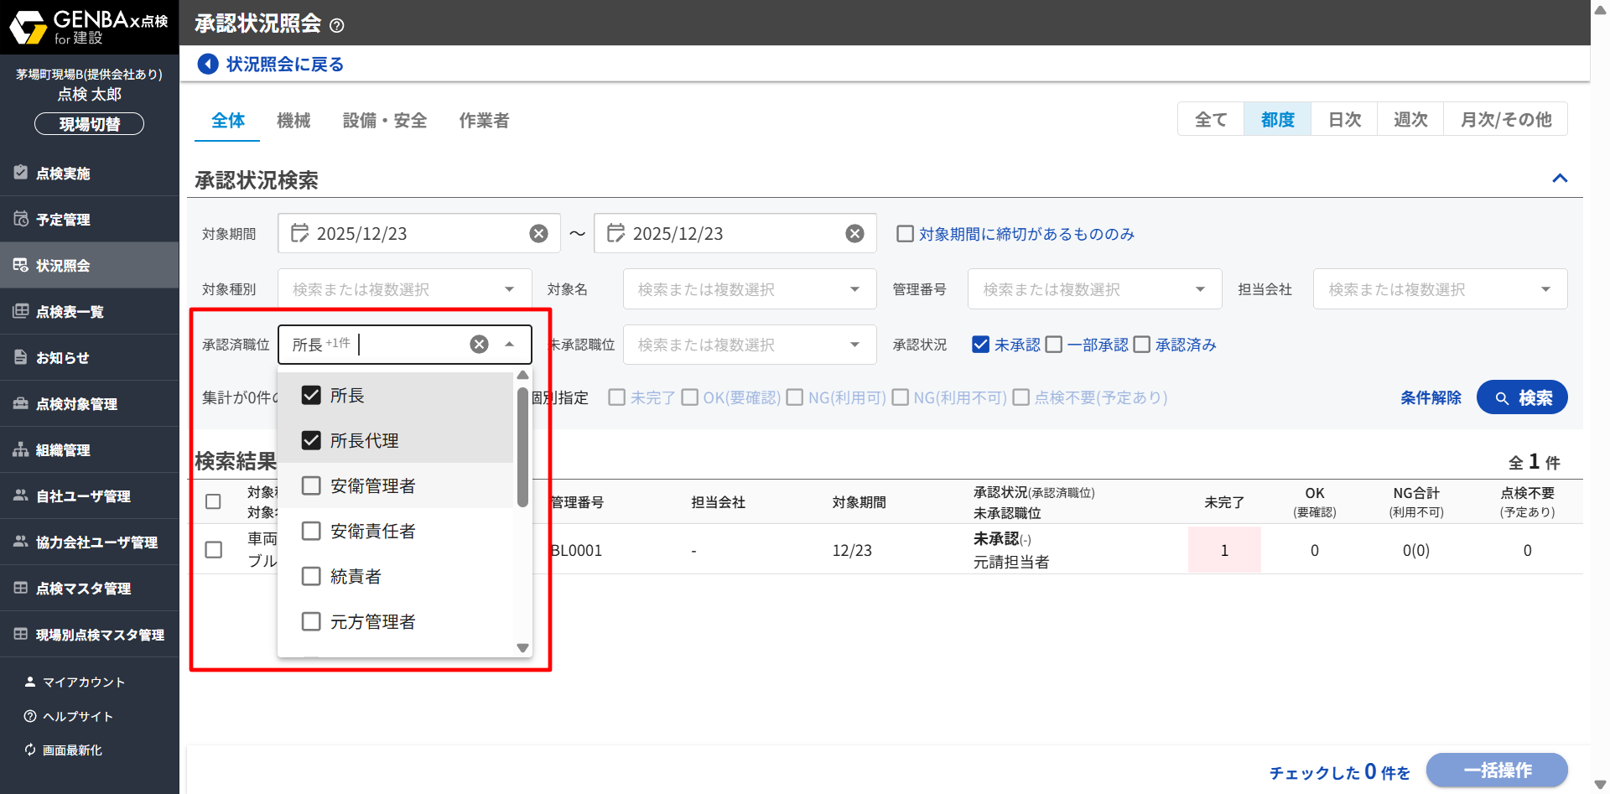Clear the 承認済職位 selection with X icon
Image resolution: width=1610 pixels, height=794 pixels.
[x=479, y=345]
